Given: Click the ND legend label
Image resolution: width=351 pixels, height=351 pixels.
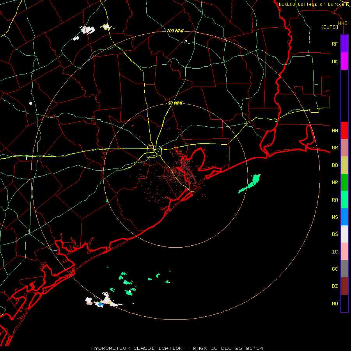Looking at the screenshot, I should click(335, 303).
